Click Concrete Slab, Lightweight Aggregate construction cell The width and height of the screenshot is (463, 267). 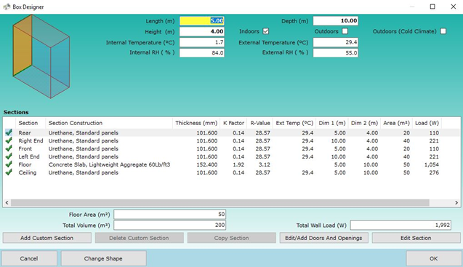[109, 164]
